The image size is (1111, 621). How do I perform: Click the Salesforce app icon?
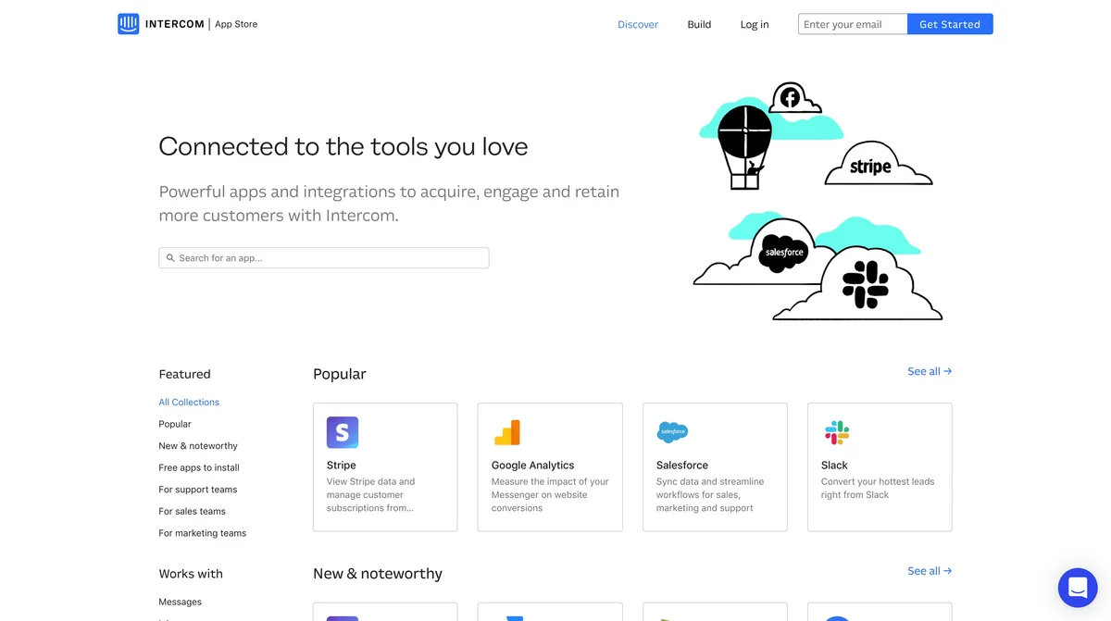click(671, 432)
